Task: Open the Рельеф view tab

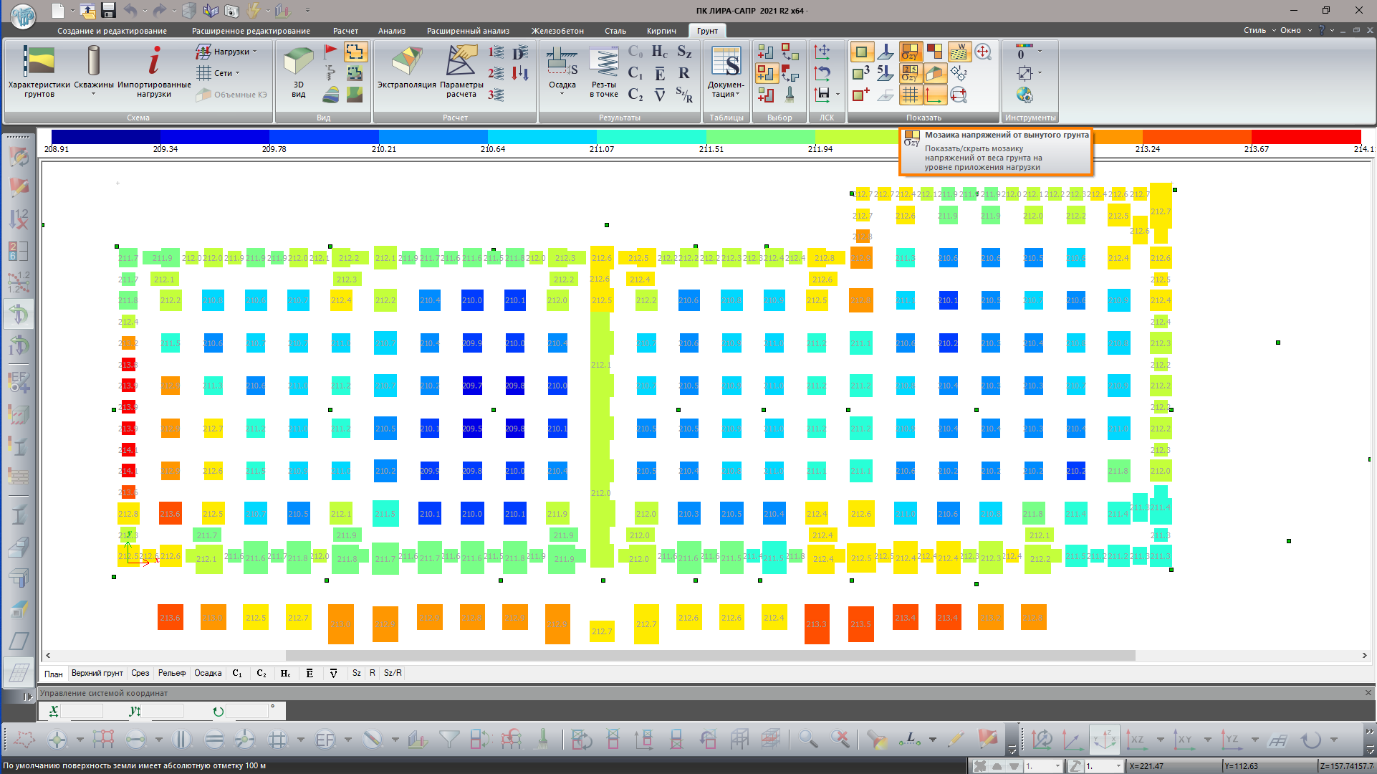Action: click(x=172, y=674)
